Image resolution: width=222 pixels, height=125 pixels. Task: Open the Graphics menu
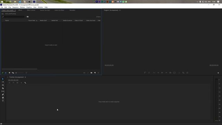point(29,7)
